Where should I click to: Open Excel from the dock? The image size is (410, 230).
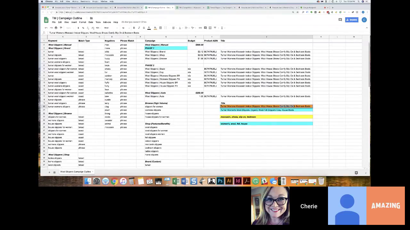176,181
